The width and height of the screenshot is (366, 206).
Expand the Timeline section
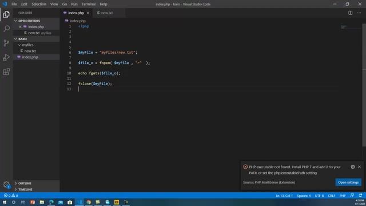pos(15,189)
